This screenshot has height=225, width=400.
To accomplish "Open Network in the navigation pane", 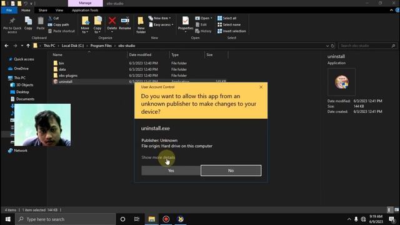I will (21, 151).
